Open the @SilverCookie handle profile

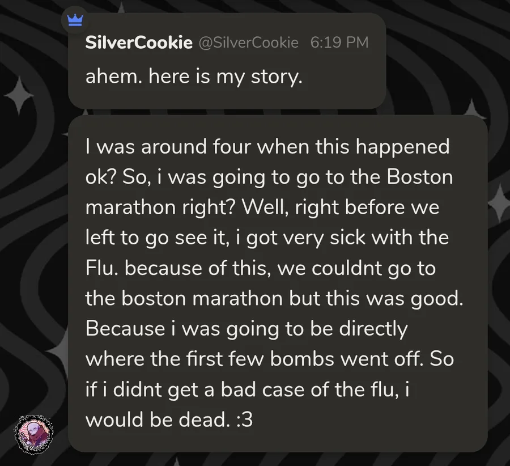coord(248,43)
